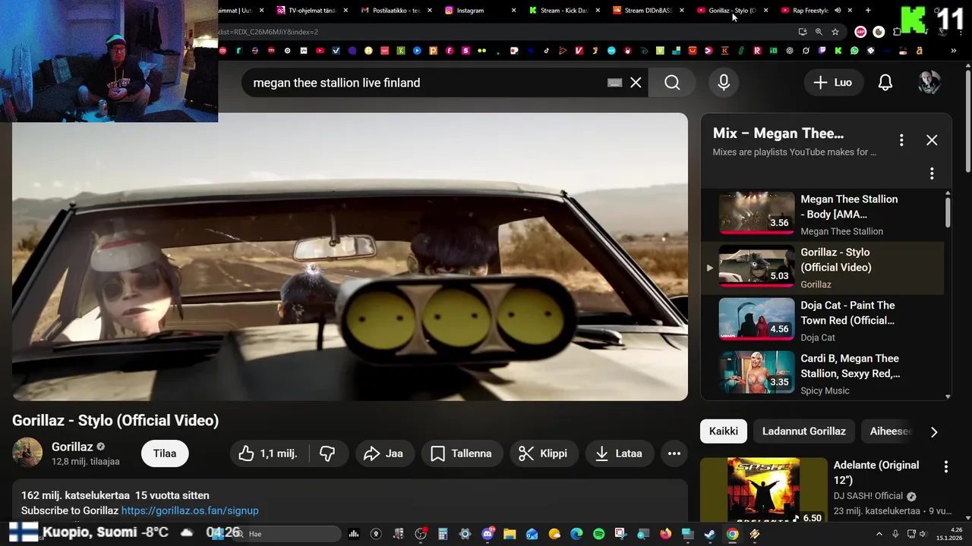The image size is (972, 546).
Task: Open more actions menu beside Lataa
Action: 674,453
